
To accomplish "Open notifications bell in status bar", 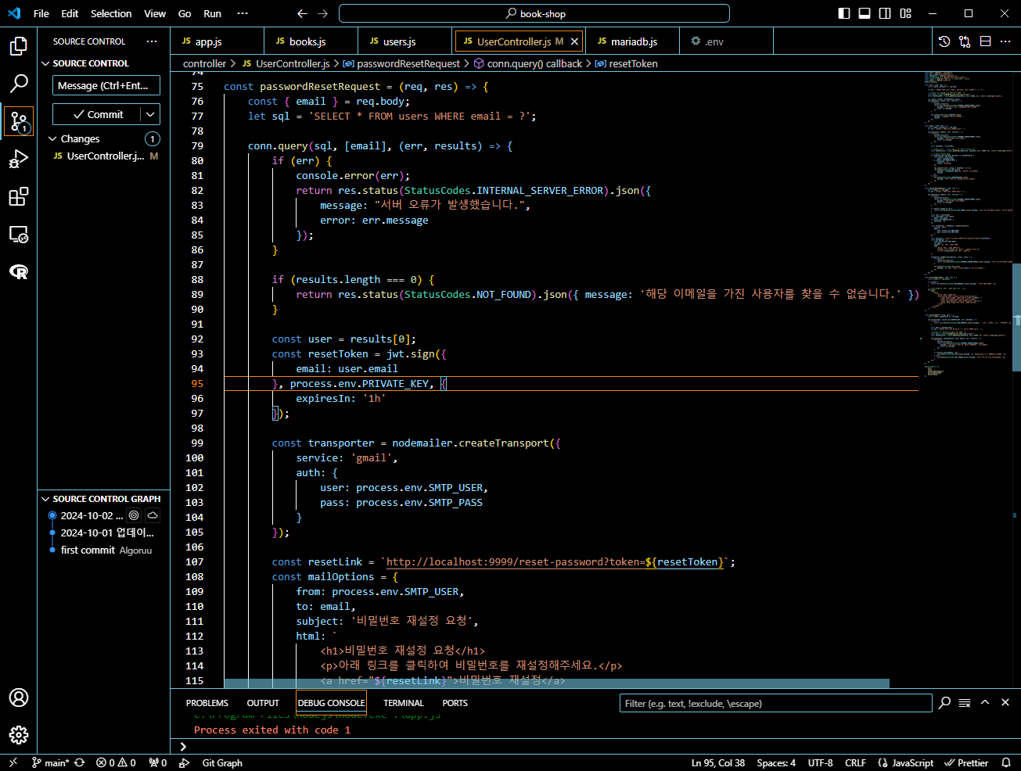I will pos(1006,762).
